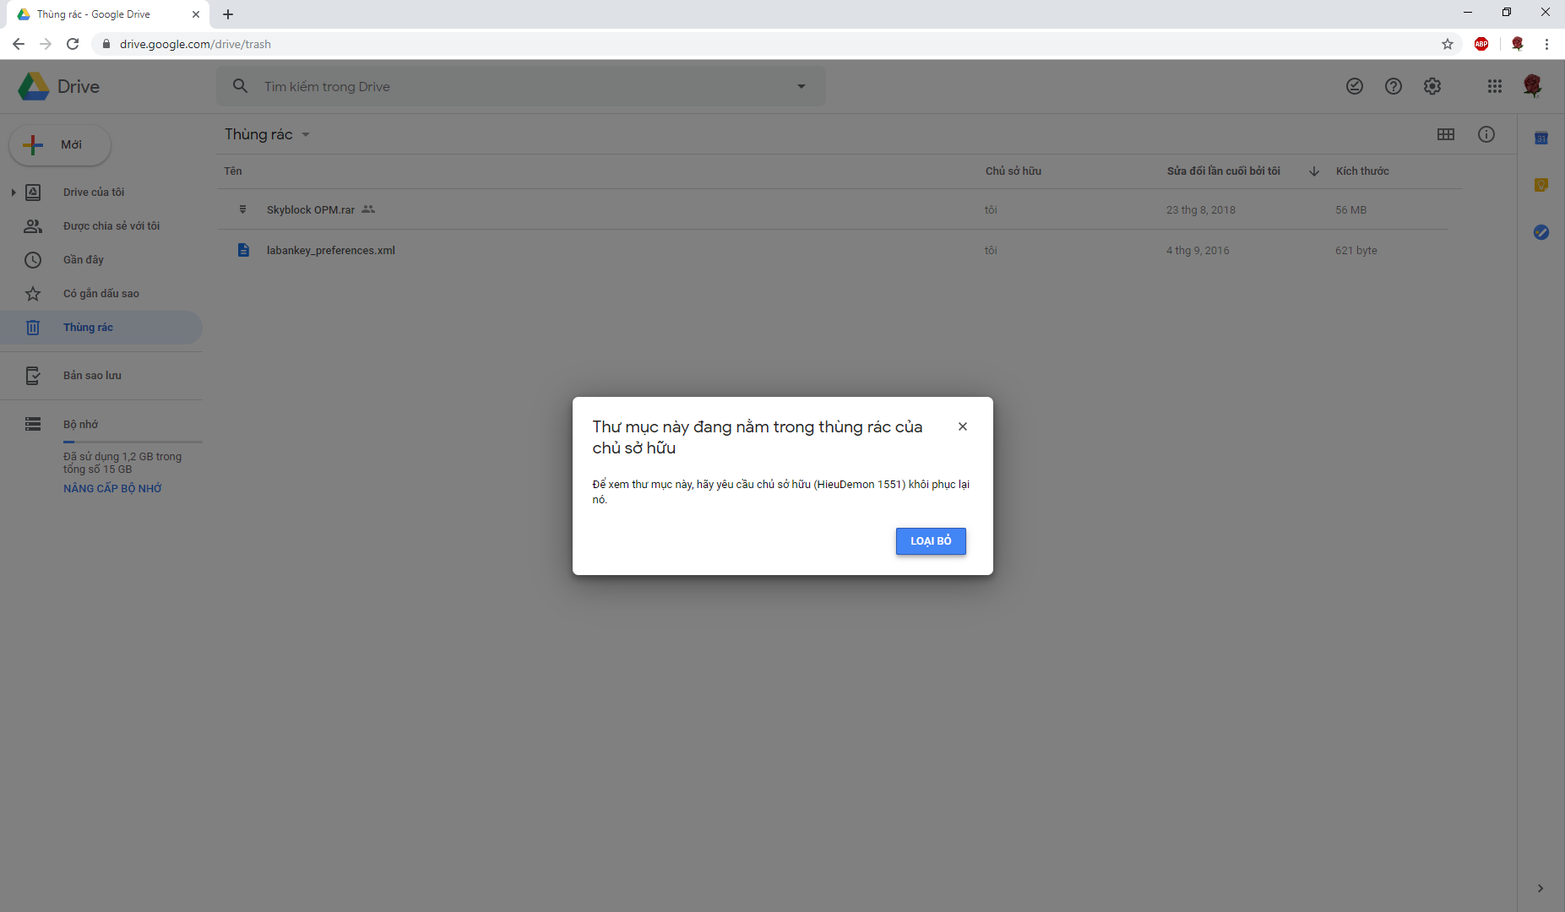The image size is (1565, 912).
Task: Open the offline ready status icon
Action: point(1355,86)
